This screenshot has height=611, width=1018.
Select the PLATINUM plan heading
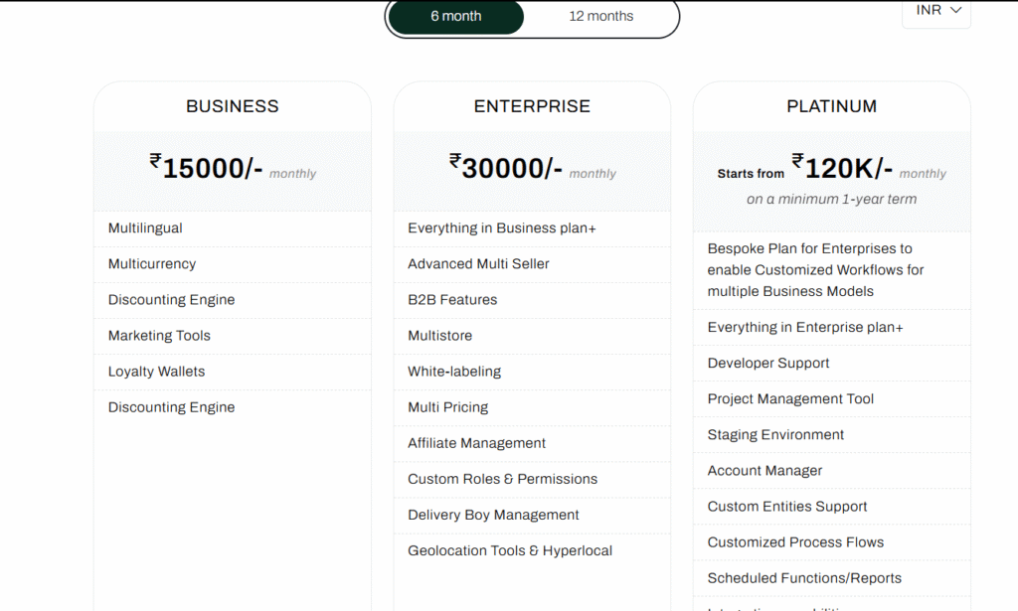[831, 106]
